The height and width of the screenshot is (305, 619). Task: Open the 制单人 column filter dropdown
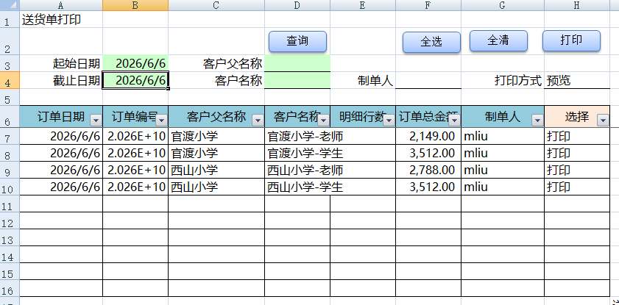tap(538, 121)
